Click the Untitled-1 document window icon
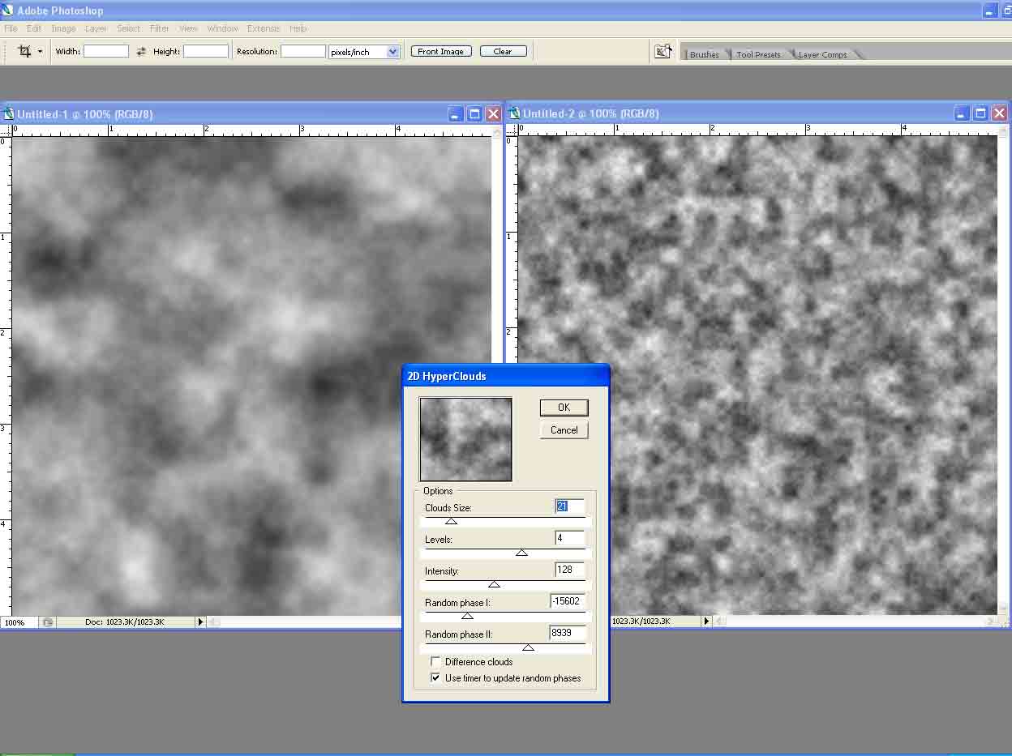This screenshot has width=1012, height=756. [9, 114]
